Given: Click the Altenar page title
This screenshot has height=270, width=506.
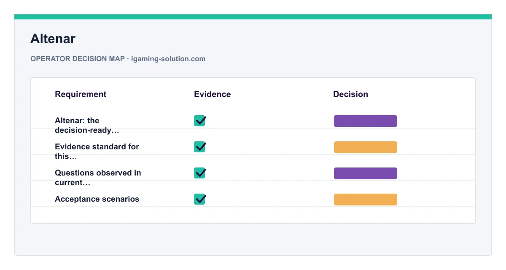Looking at the screenshot, I should click(53, 39).
